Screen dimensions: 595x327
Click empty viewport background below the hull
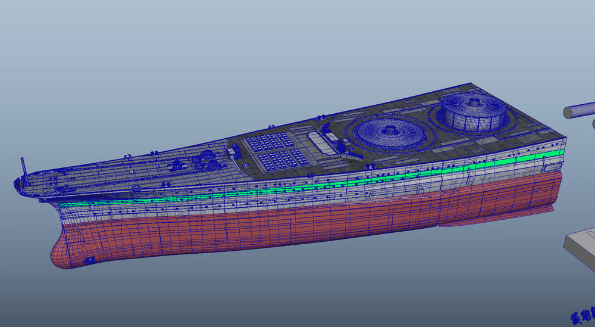[x=297, y=292]
